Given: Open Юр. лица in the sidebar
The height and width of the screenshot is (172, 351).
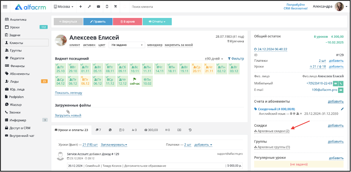Looking at the screenshot, I should pos(15,89).
